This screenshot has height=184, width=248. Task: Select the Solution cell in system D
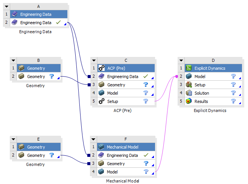pyautogui.click(x=213, y=93)
